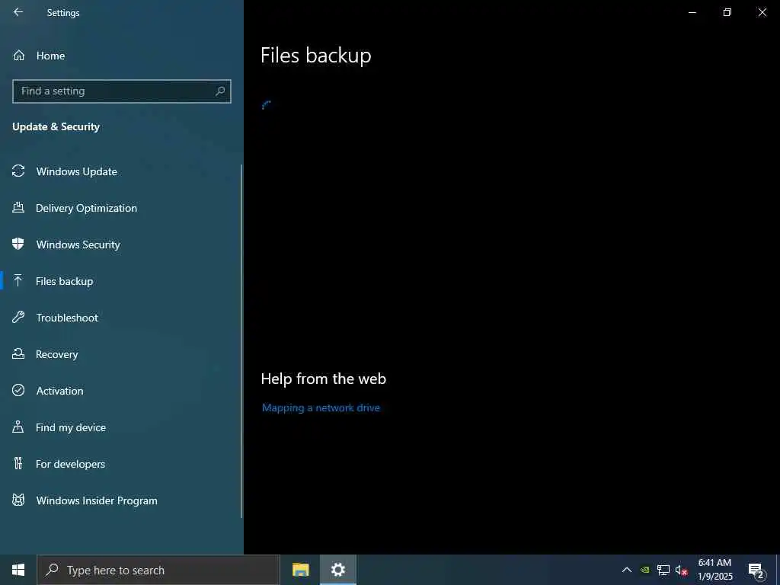Click the Settings gear taskbar icon

tap(338, 570)
